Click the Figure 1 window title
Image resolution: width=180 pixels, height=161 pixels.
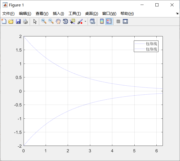pyautogui.click(x=16, y=5)
